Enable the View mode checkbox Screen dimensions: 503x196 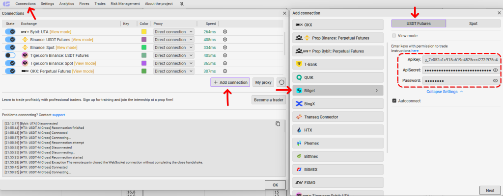tap(394, 36)
